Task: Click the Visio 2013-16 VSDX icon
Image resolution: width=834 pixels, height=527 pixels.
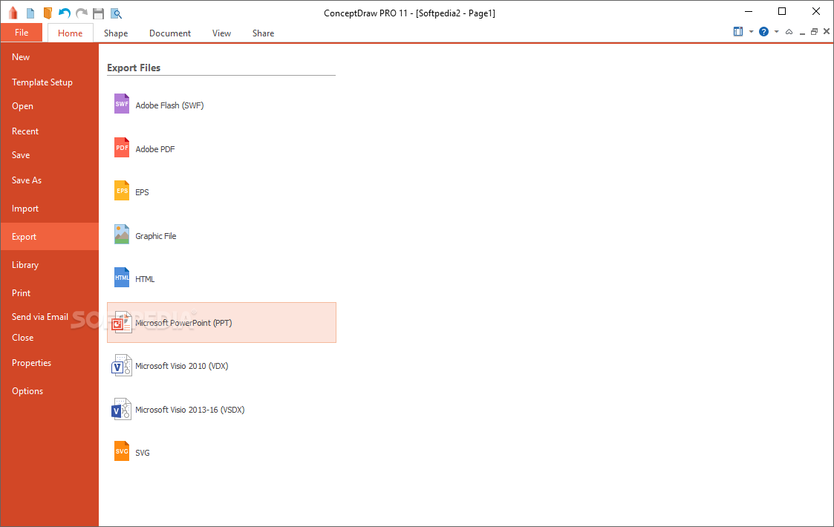Action: click(x=121, y=409)
